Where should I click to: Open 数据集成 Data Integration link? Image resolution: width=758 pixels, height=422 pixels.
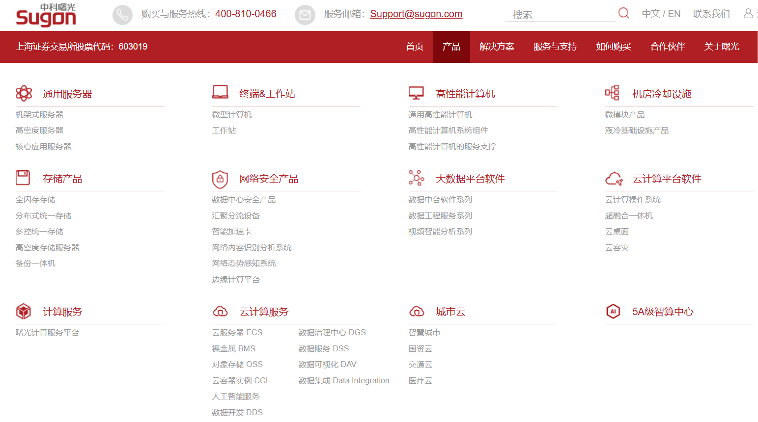[x=344, y=380]
